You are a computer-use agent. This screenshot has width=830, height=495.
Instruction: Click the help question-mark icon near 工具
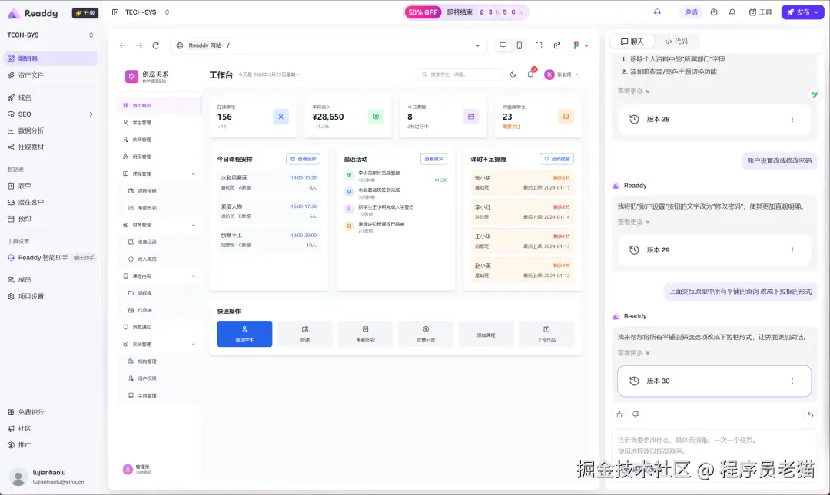[x=715, y=12]
